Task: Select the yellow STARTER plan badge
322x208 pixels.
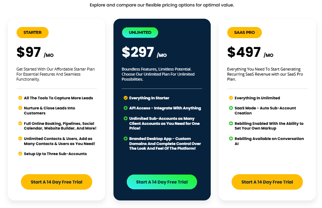Action: click(x=32, y=32)
